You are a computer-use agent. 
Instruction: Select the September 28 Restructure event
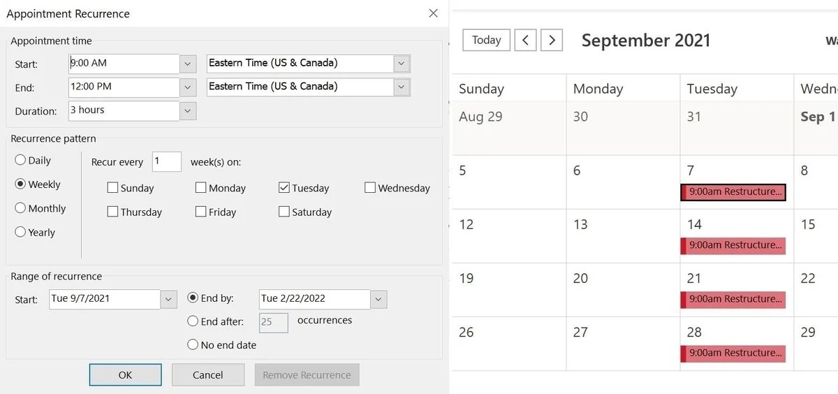point(733,353)
